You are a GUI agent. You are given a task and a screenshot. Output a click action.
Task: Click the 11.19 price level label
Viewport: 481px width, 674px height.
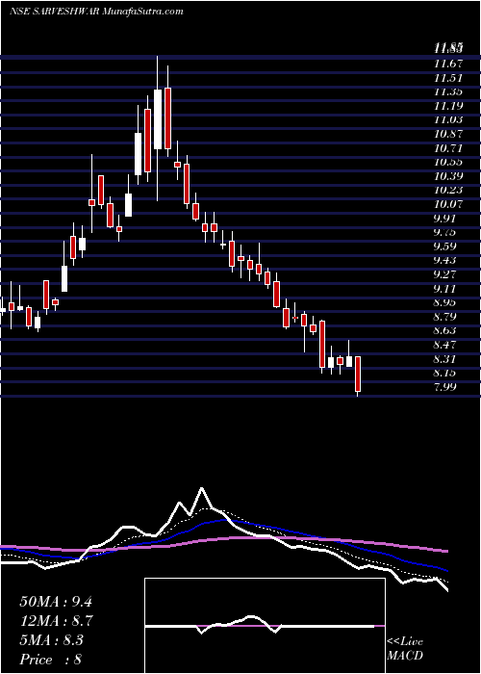coord(448,106)
